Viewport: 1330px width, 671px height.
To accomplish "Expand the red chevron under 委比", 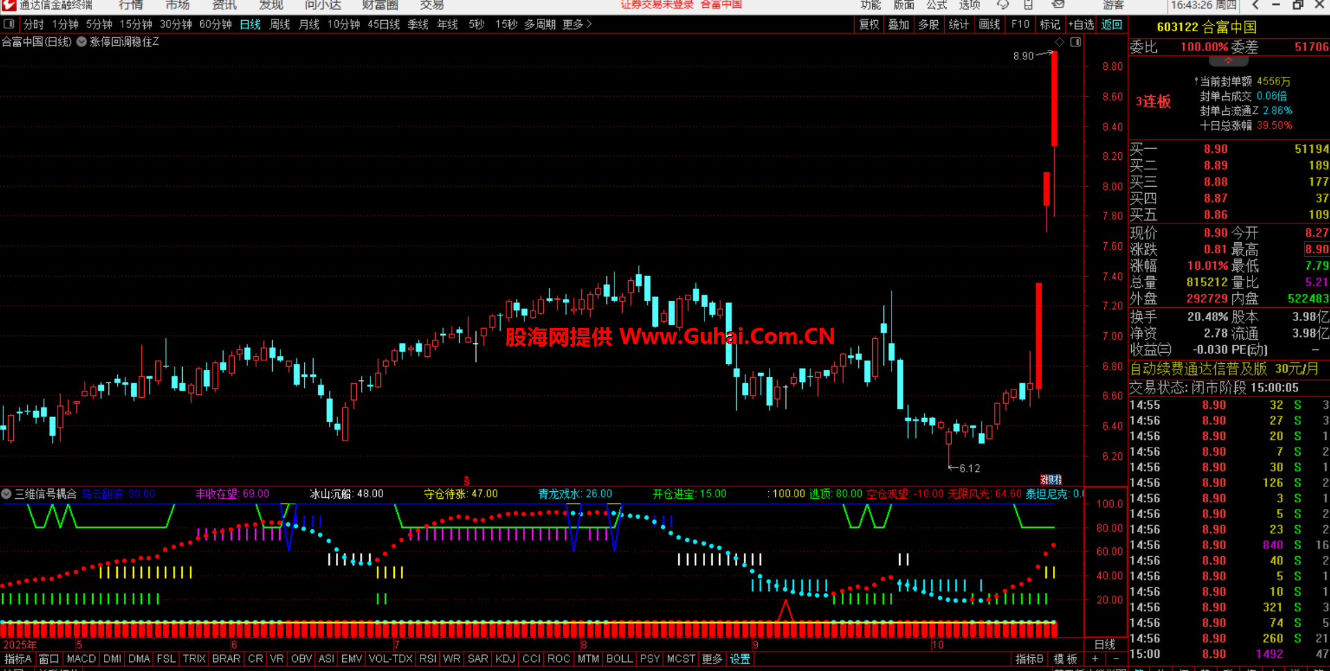I will point(1228,61).
